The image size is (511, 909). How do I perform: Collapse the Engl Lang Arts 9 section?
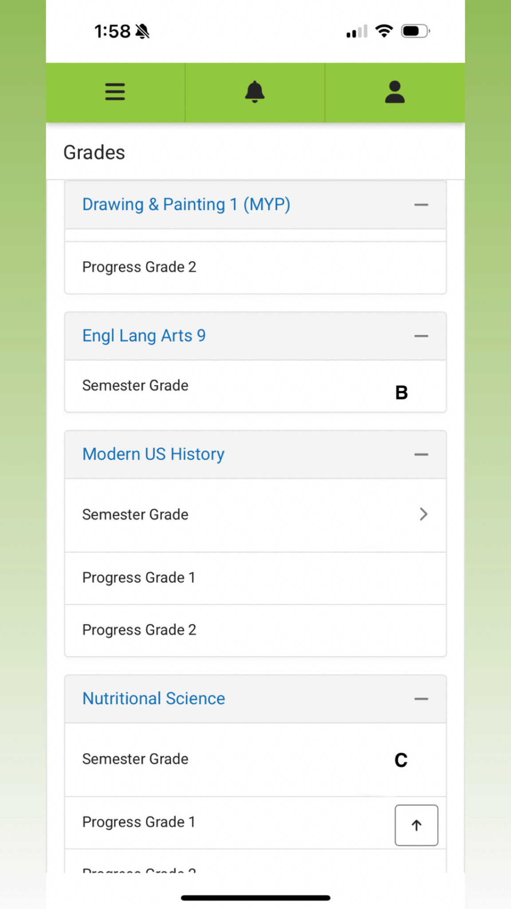421,336
